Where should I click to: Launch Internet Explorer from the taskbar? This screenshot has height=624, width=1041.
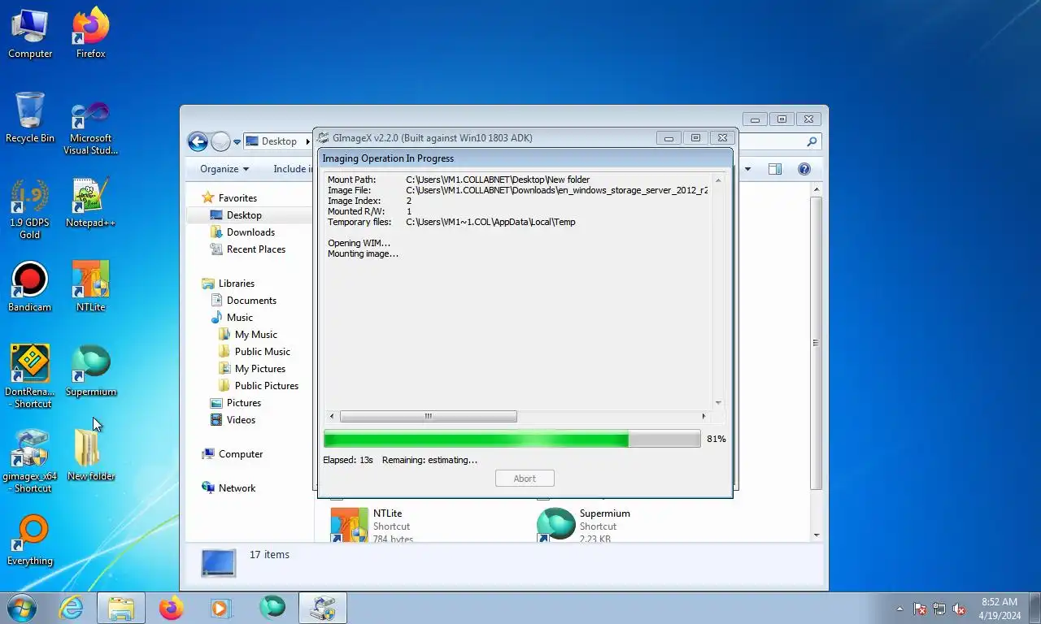click(x=72, y=608)
